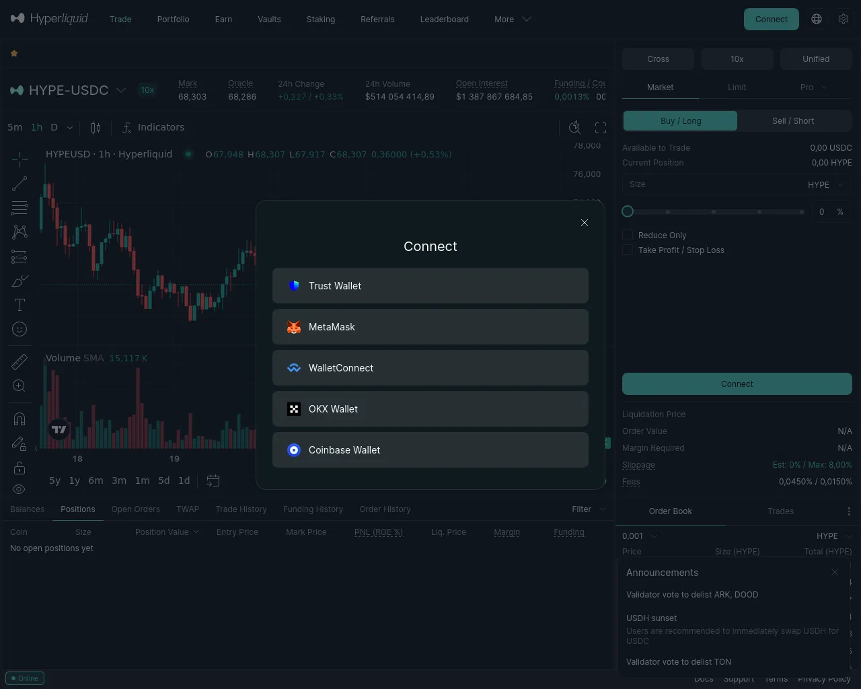Click the TradingView logo on chart
Viewport: 861px width, 689px height.
pyautogui.click(x=59, y=429)
